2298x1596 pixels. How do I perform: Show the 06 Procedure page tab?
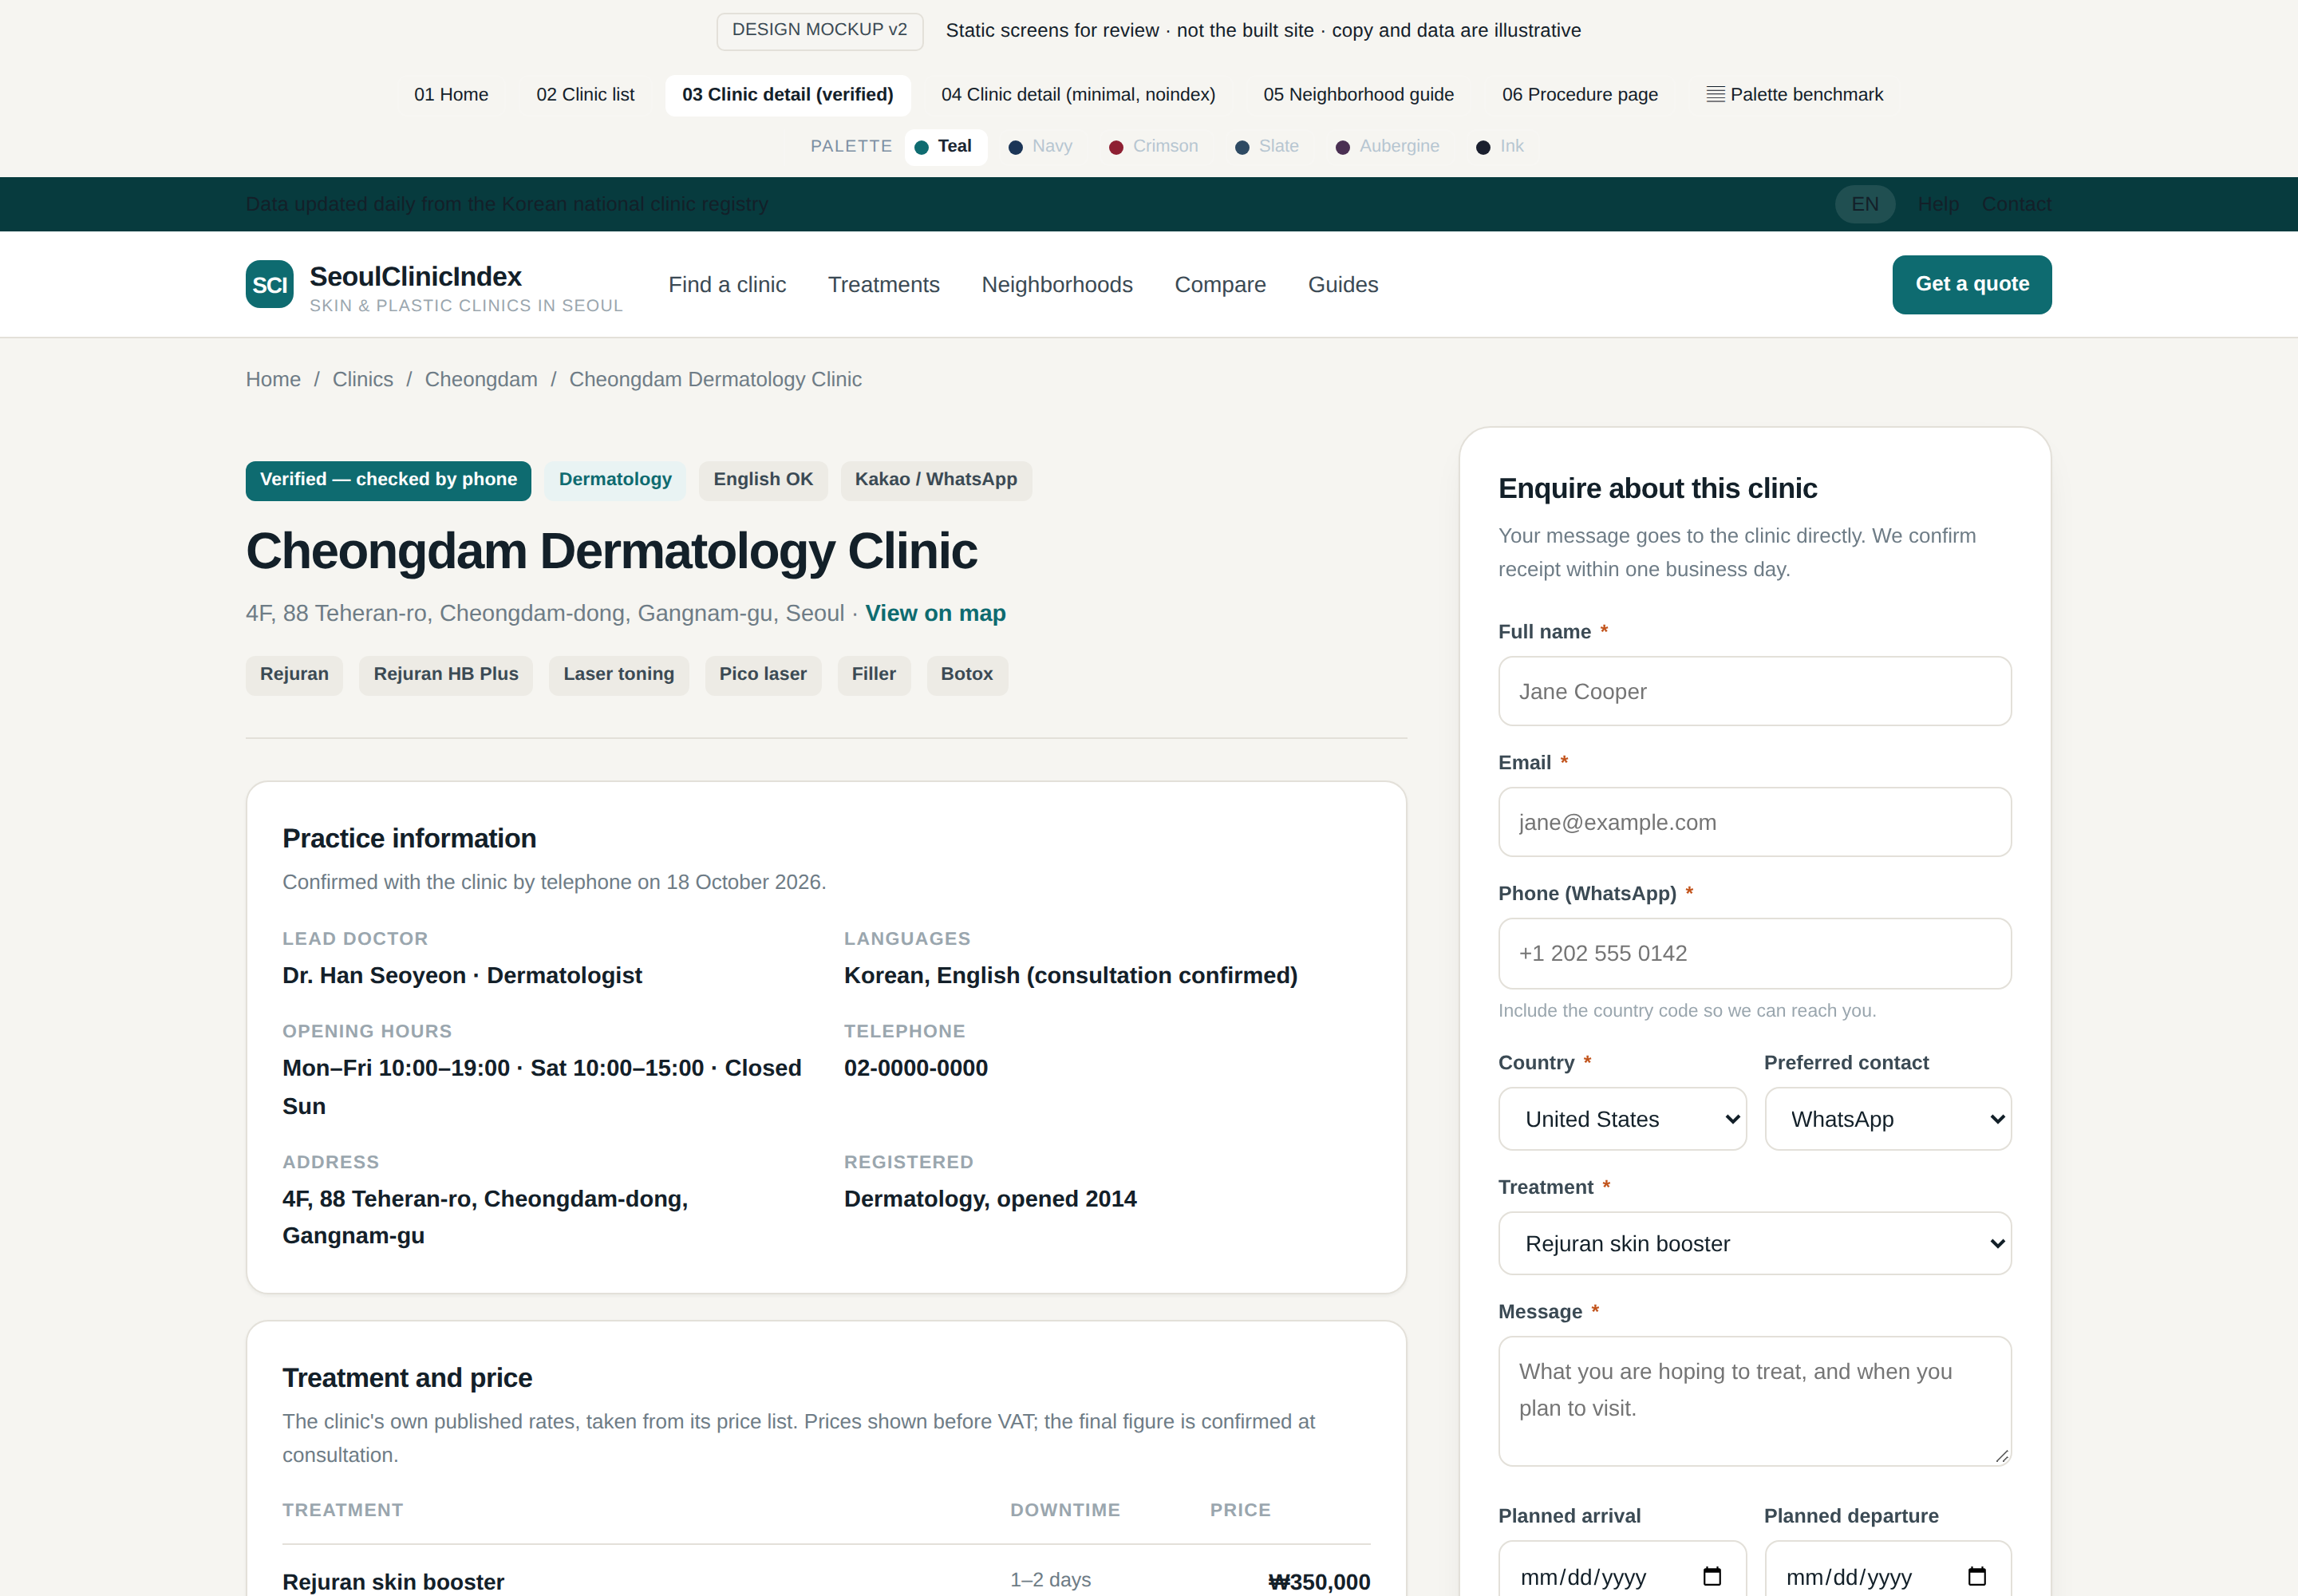[1580, 95]
